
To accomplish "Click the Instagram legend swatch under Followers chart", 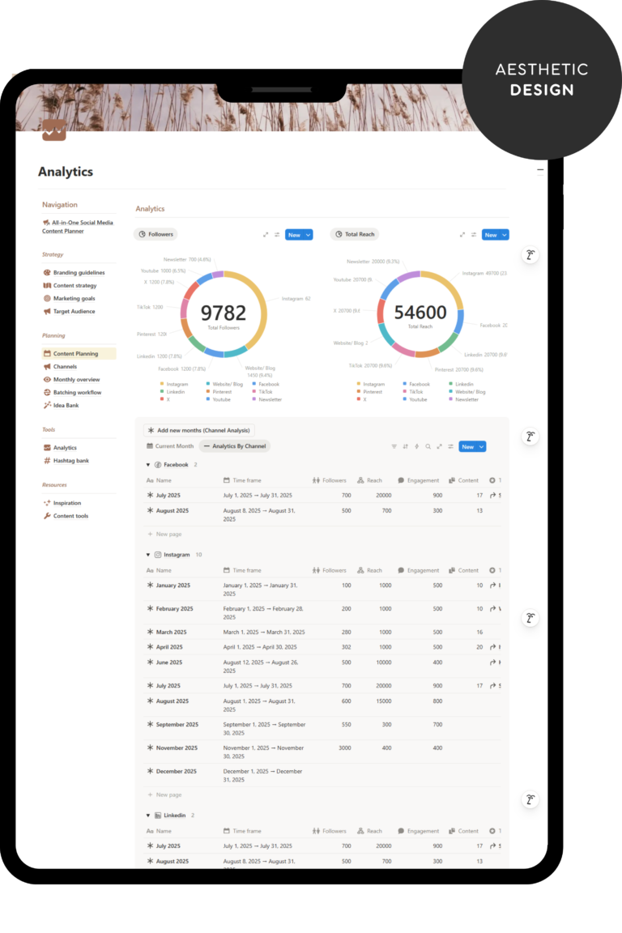I will (162, 384).
